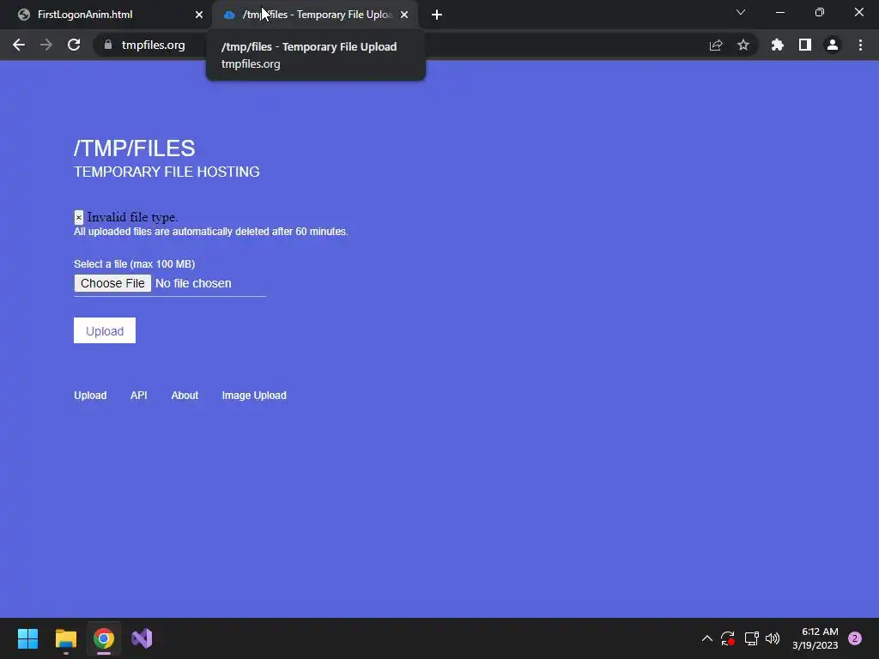Open the Upload footer link

pos(90,395)
